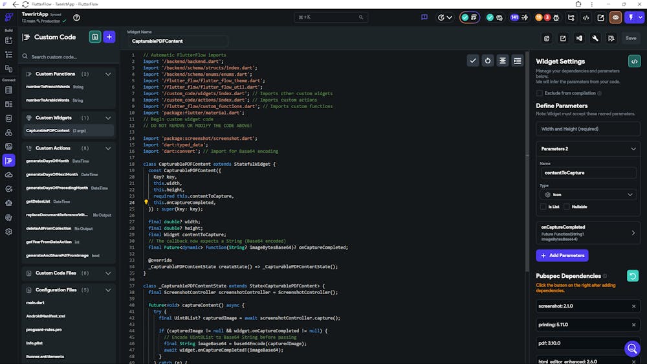This screenshot has width=647, height=364.
Task: Open the parameter Type dropdown showing Icon
Action: pyautogui.click(x=588, y=194)
